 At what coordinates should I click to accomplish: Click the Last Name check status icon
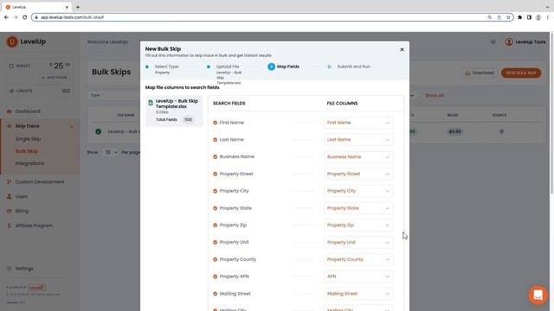click(215, 140)
